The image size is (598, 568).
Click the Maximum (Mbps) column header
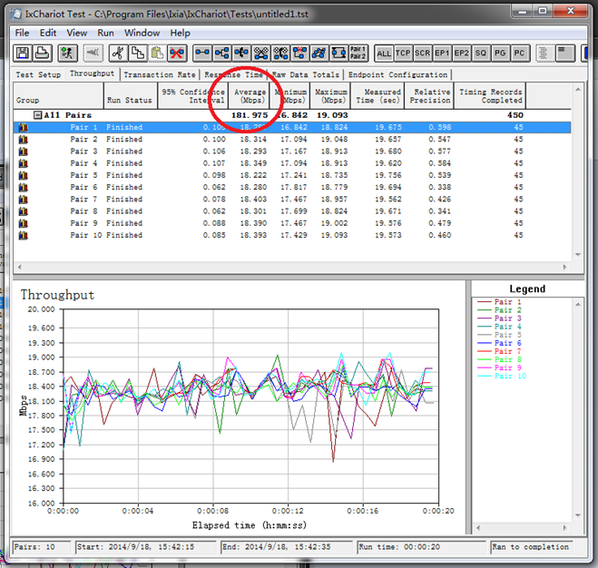coord(330,96)
